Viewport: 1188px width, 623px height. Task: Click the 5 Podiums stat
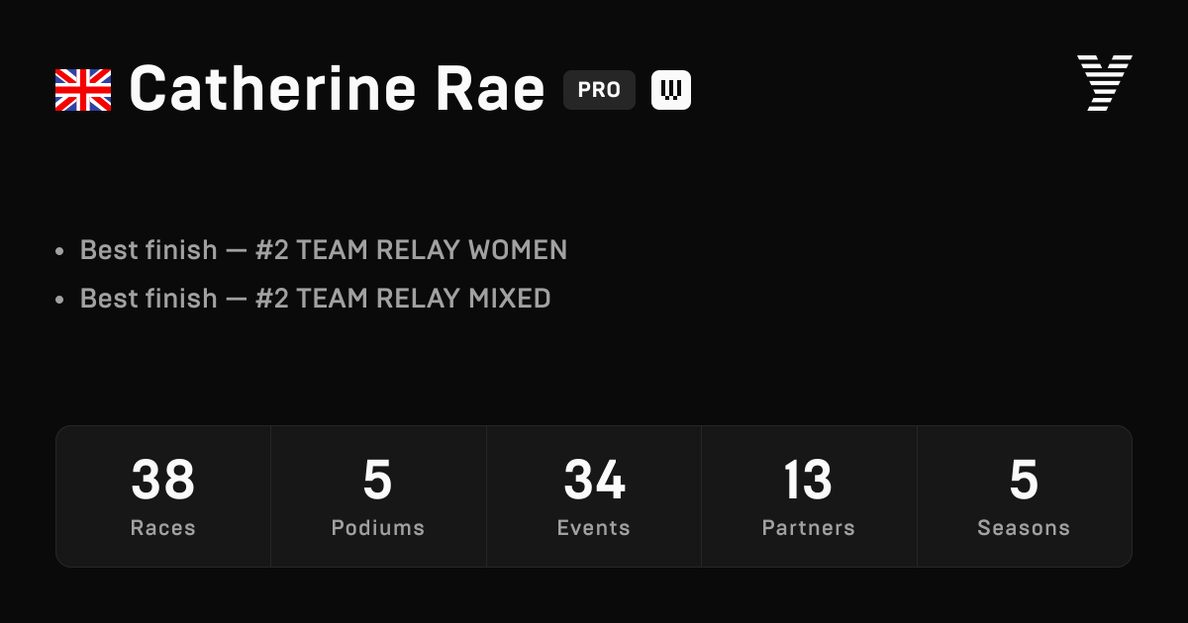[378, 496]
